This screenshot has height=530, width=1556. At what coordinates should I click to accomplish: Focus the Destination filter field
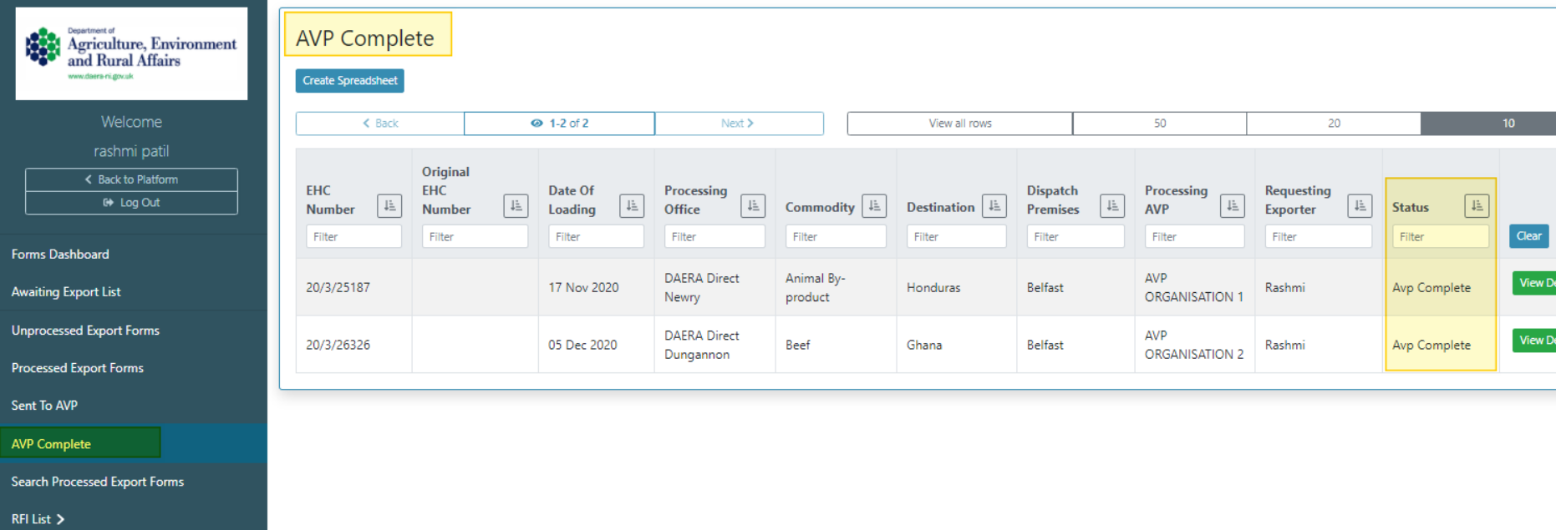coord(956,237)
